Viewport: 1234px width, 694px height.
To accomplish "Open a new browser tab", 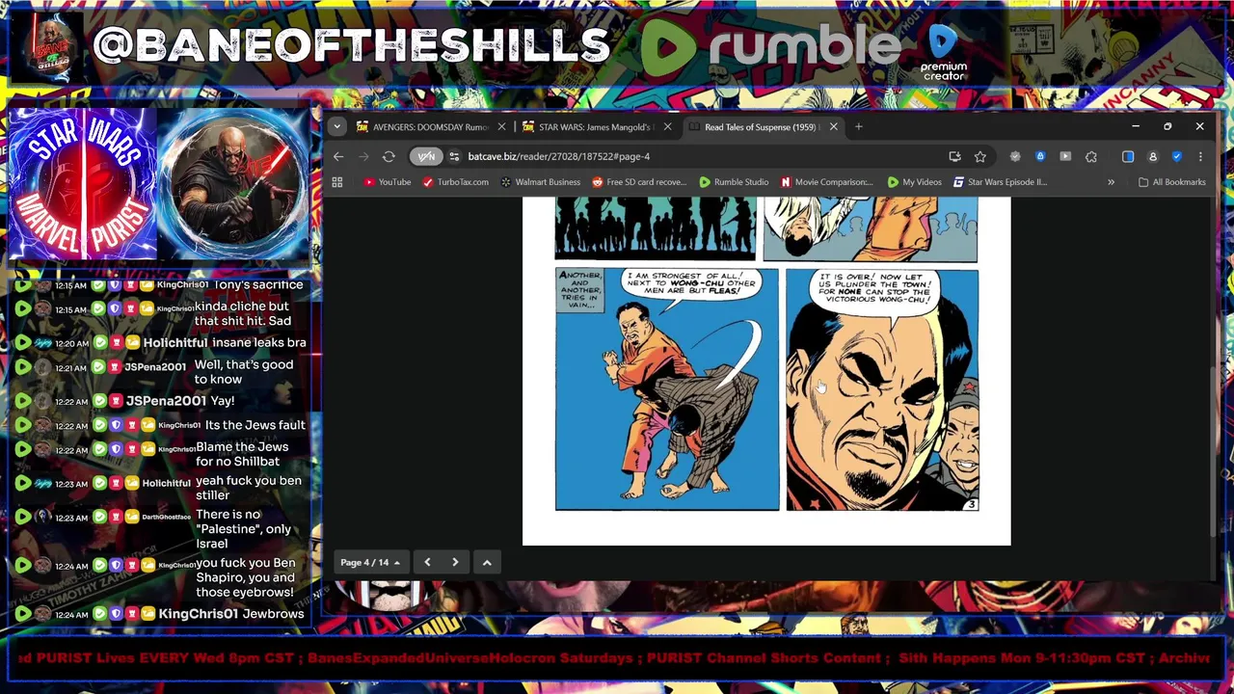I will pyautogui.click(x=859, y=126).
